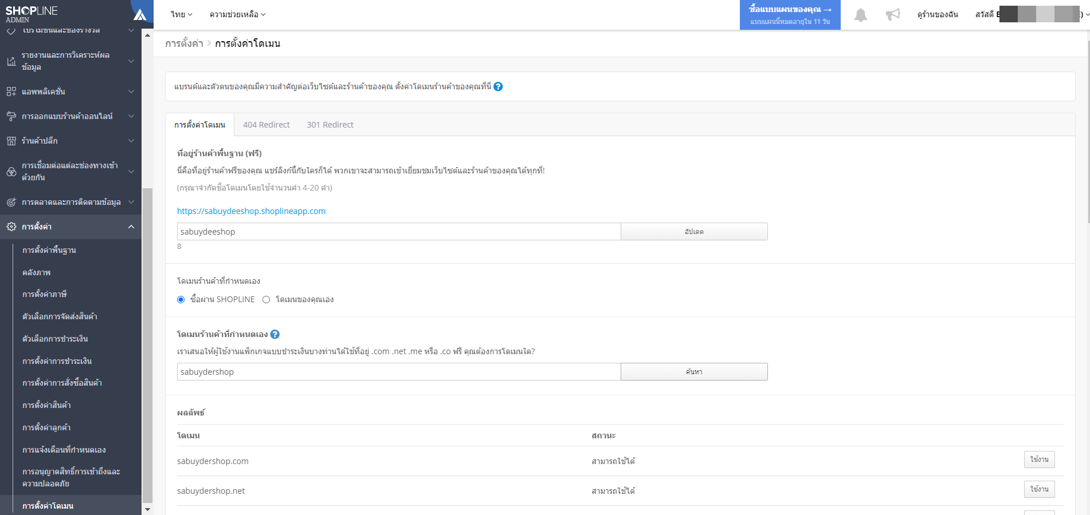
Task: Open การอนุญาตสิทธิ์การเข้าถึงและความปลอดภัย in the sidebar
Action: (x=71, y=478)
